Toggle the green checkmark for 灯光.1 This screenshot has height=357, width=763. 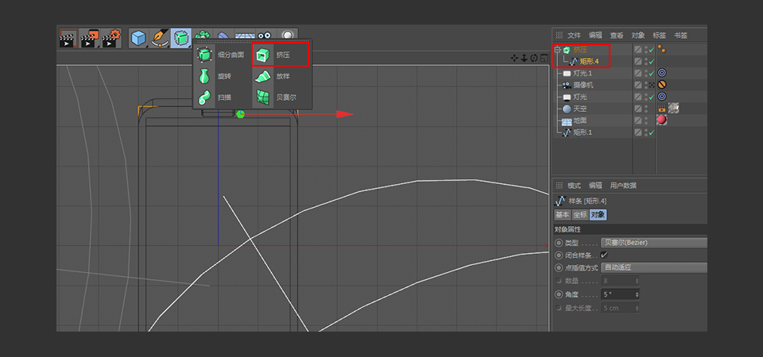click(x=650, y=73)
